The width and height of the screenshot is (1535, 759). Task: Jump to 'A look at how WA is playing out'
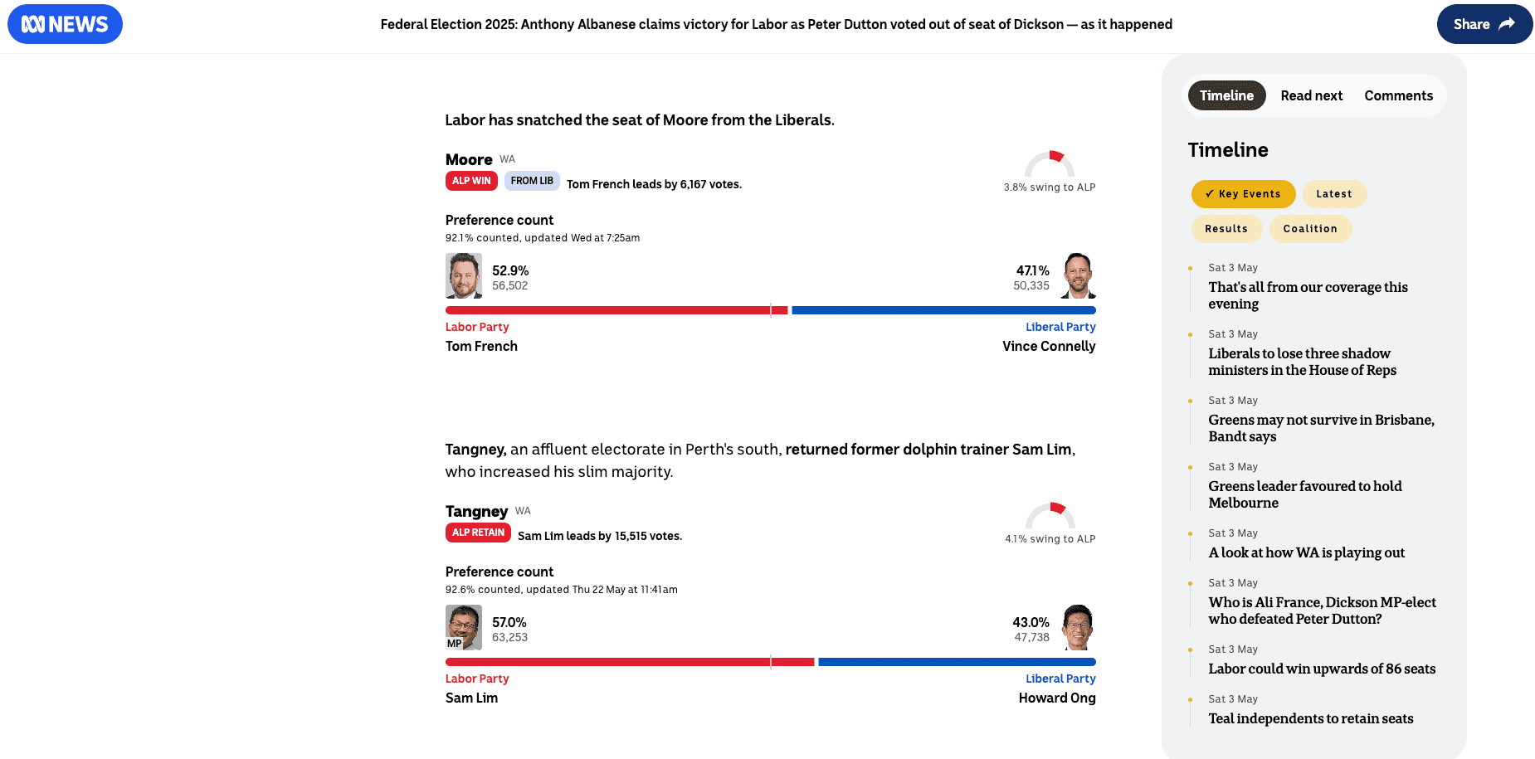1306,552
